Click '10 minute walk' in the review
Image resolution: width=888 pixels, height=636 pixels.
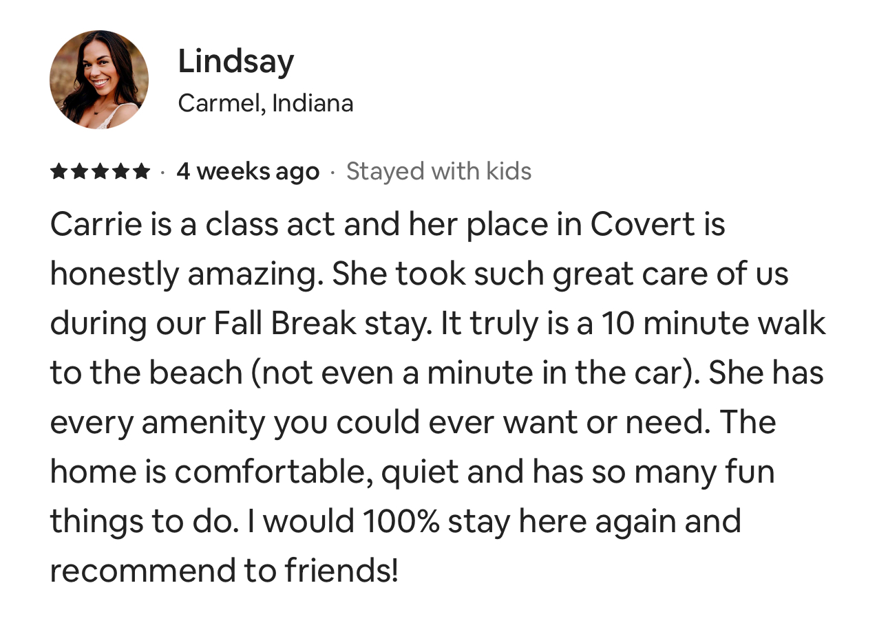point(713,323)
